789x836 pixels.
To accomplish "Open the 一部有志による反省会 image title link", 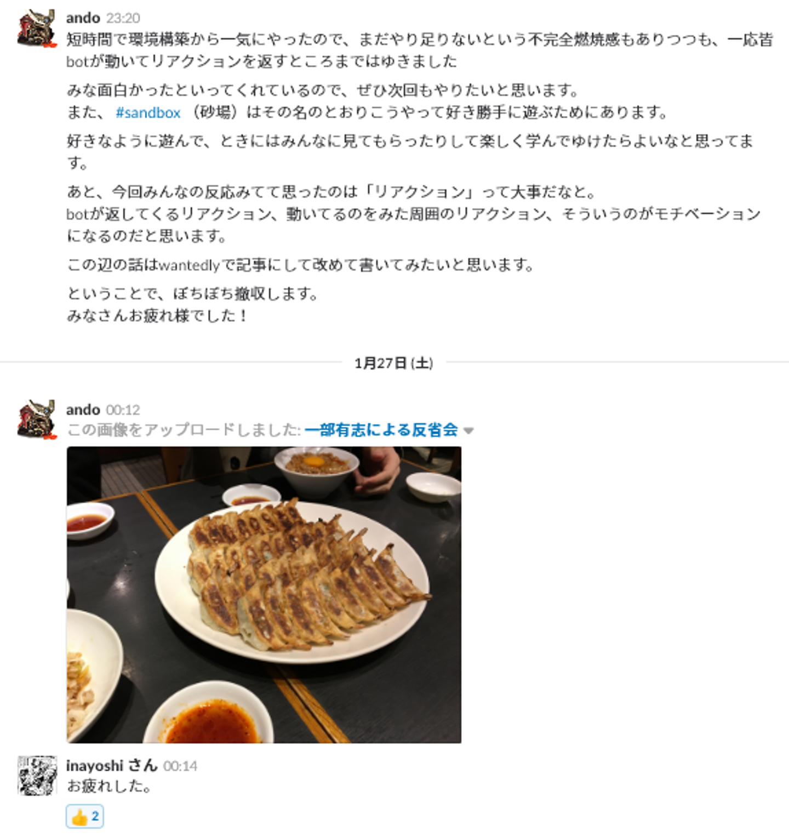I will [x=381, y=430].
